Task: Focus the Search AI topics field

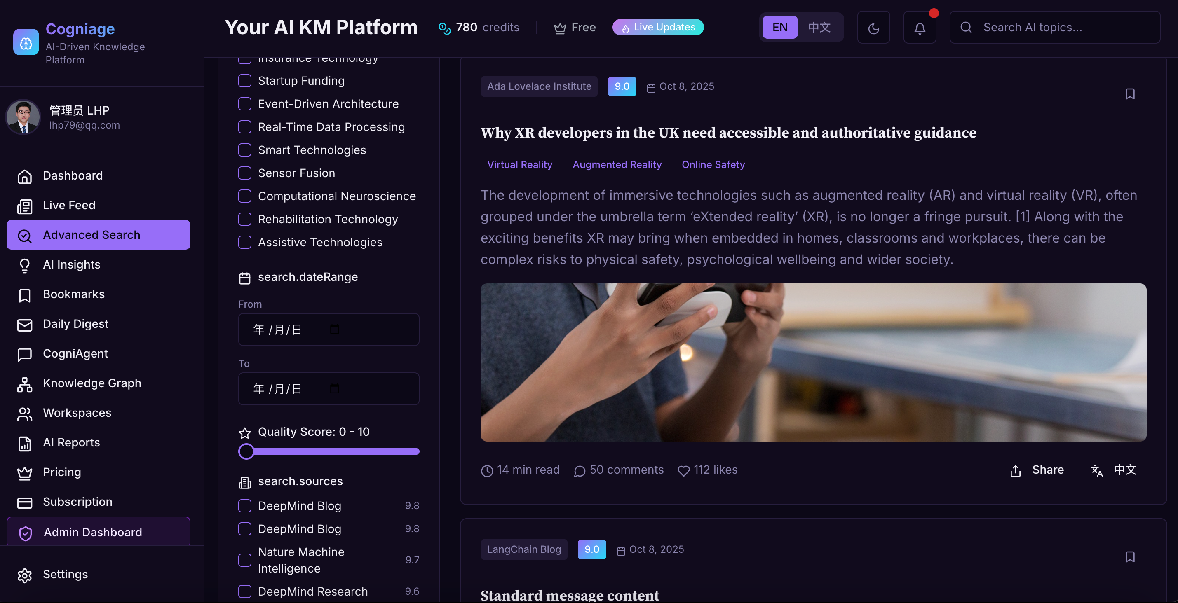Action: coord(1054,28)
